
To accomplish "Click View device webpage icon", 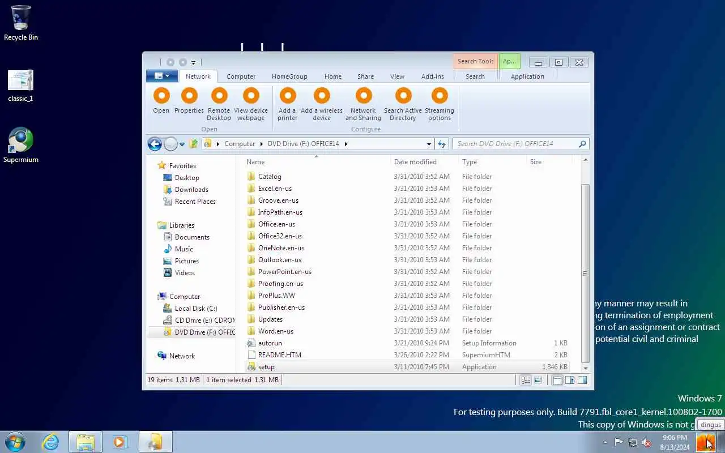I will coord(251,96).
